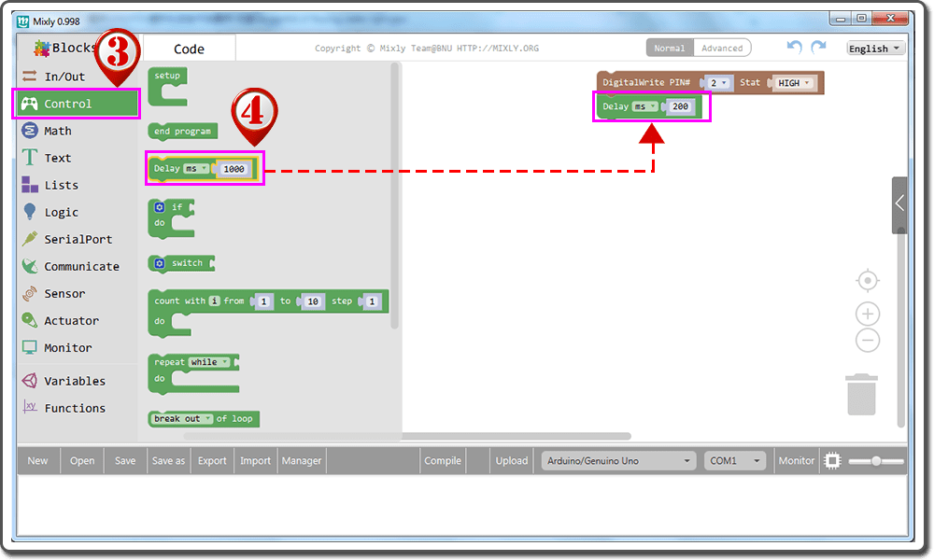The height and width of the screenshot is (560, 934).
Task: Click the Control gamepad icon
Action: click(x=29, y=104)
